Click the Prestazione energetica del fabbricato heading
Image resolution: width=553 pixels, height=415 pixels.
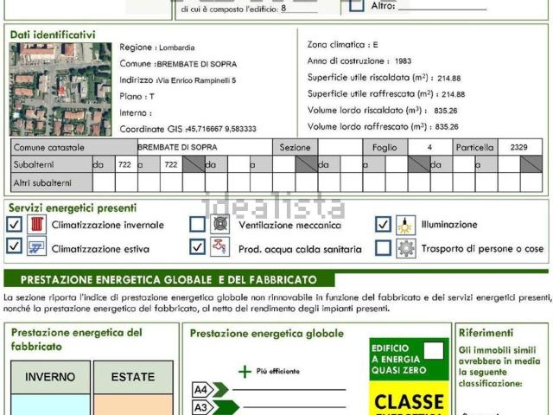click(x=77, y=340)
